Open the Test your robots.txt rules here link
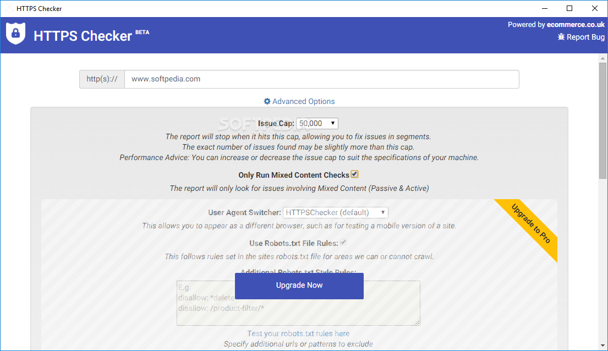Viewport: 608px width, 351px height. click(x=298, y=333)
